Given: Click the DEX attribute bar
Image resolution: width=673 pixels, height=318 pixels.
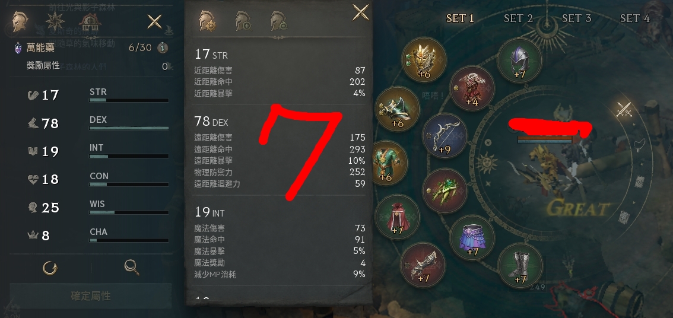Looking at the screenshot, I should 129,128.
